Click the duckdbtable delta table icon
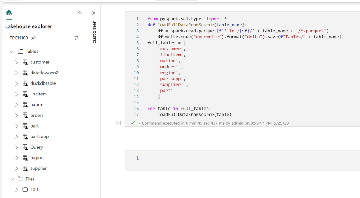 25,83
